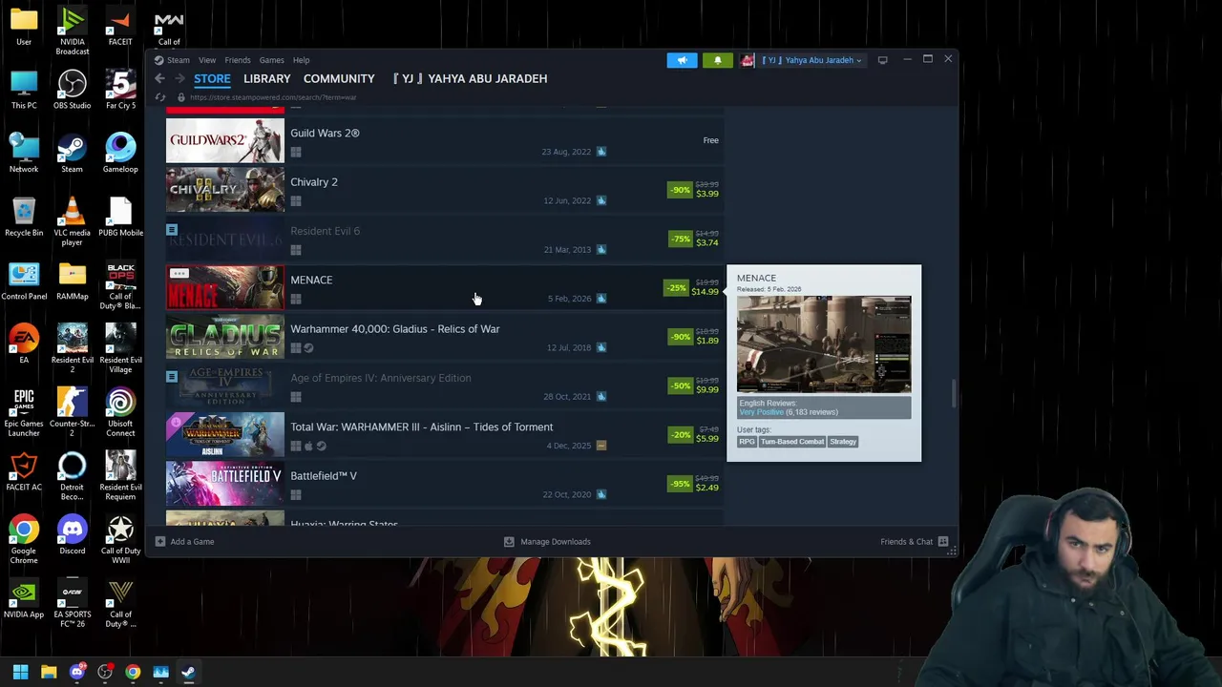Open the Windows Start button on the taskbar

(20, 672)
